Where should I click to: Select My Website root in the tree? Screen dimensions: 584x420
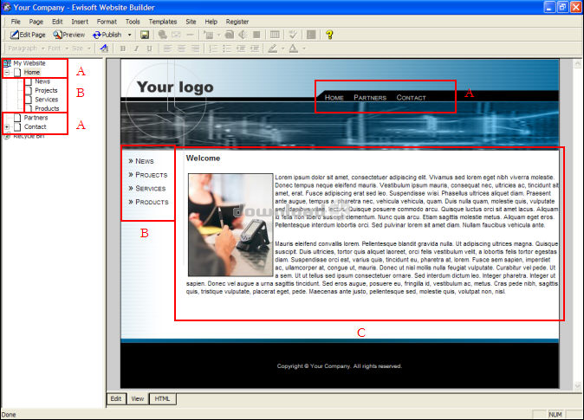coord(29,63)
